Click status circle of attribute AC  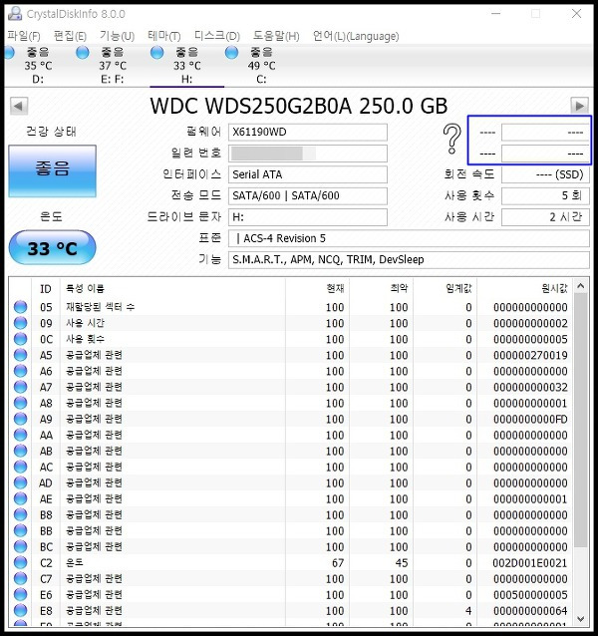point(20,467)
